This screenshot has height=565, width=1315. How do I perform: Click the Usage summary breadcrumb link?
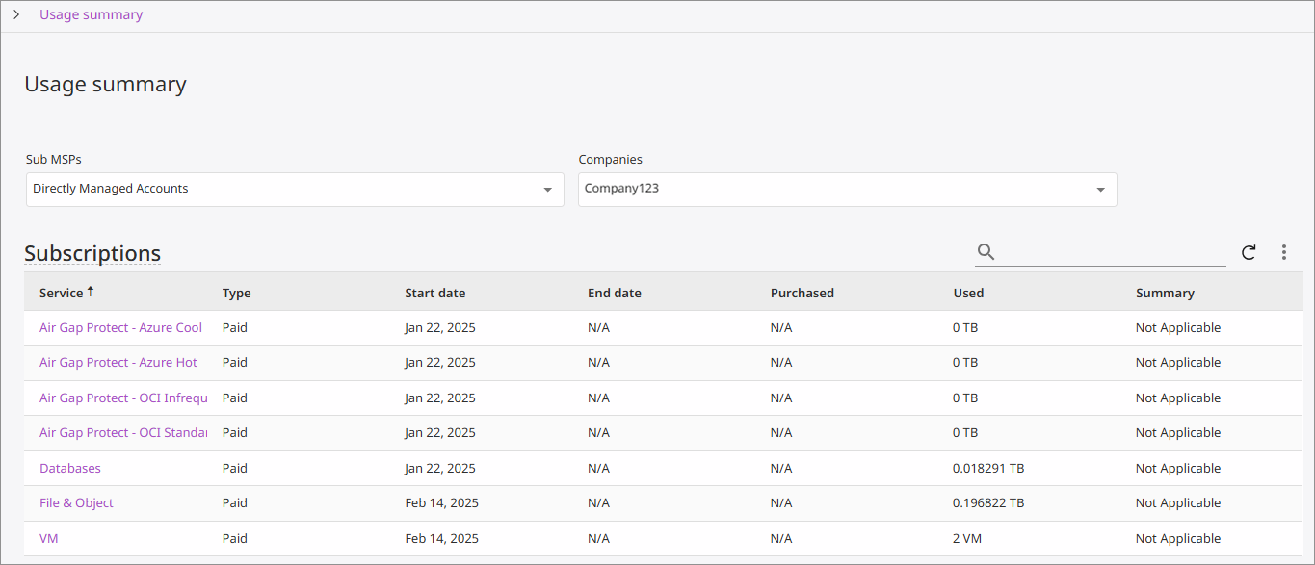pyautogui.click(x=91, y=14)
